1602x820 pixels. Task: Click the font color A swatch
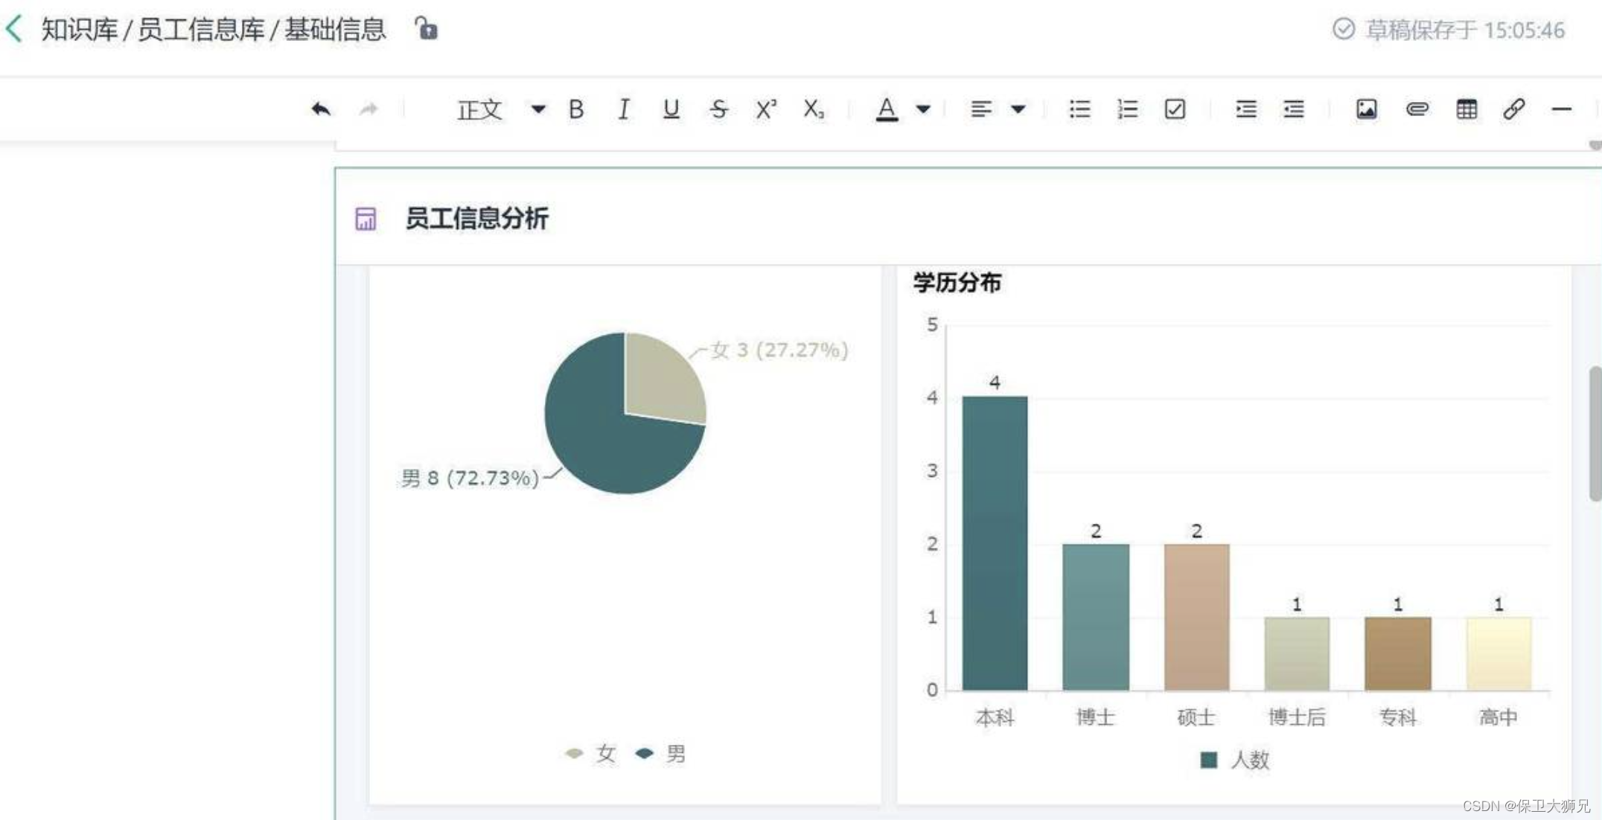click(x=886, y=109)
